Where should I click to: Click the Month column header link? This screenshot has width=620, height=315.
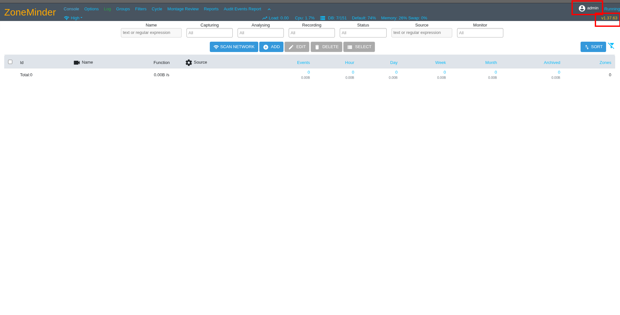491,63
